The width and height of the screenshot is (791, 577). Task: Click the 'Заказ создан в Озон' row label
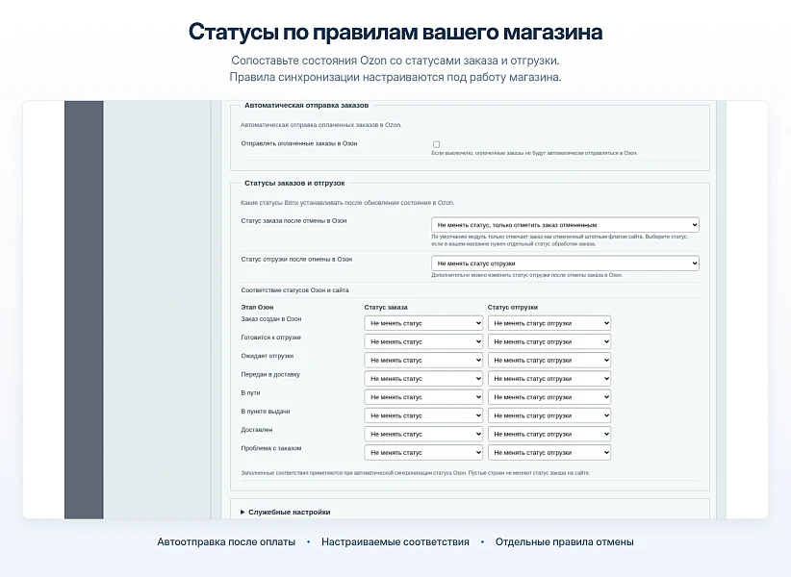271,319
